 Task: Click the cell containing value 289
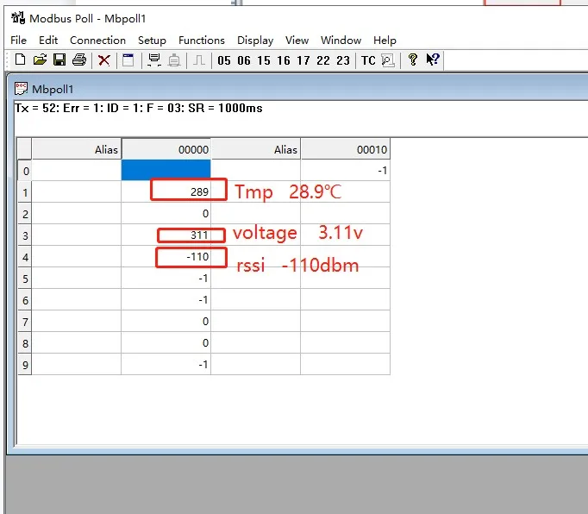point(166,192)
